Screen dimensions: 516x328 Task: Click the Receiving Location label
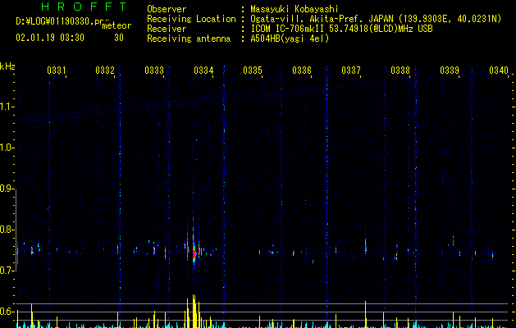point(191,19)
